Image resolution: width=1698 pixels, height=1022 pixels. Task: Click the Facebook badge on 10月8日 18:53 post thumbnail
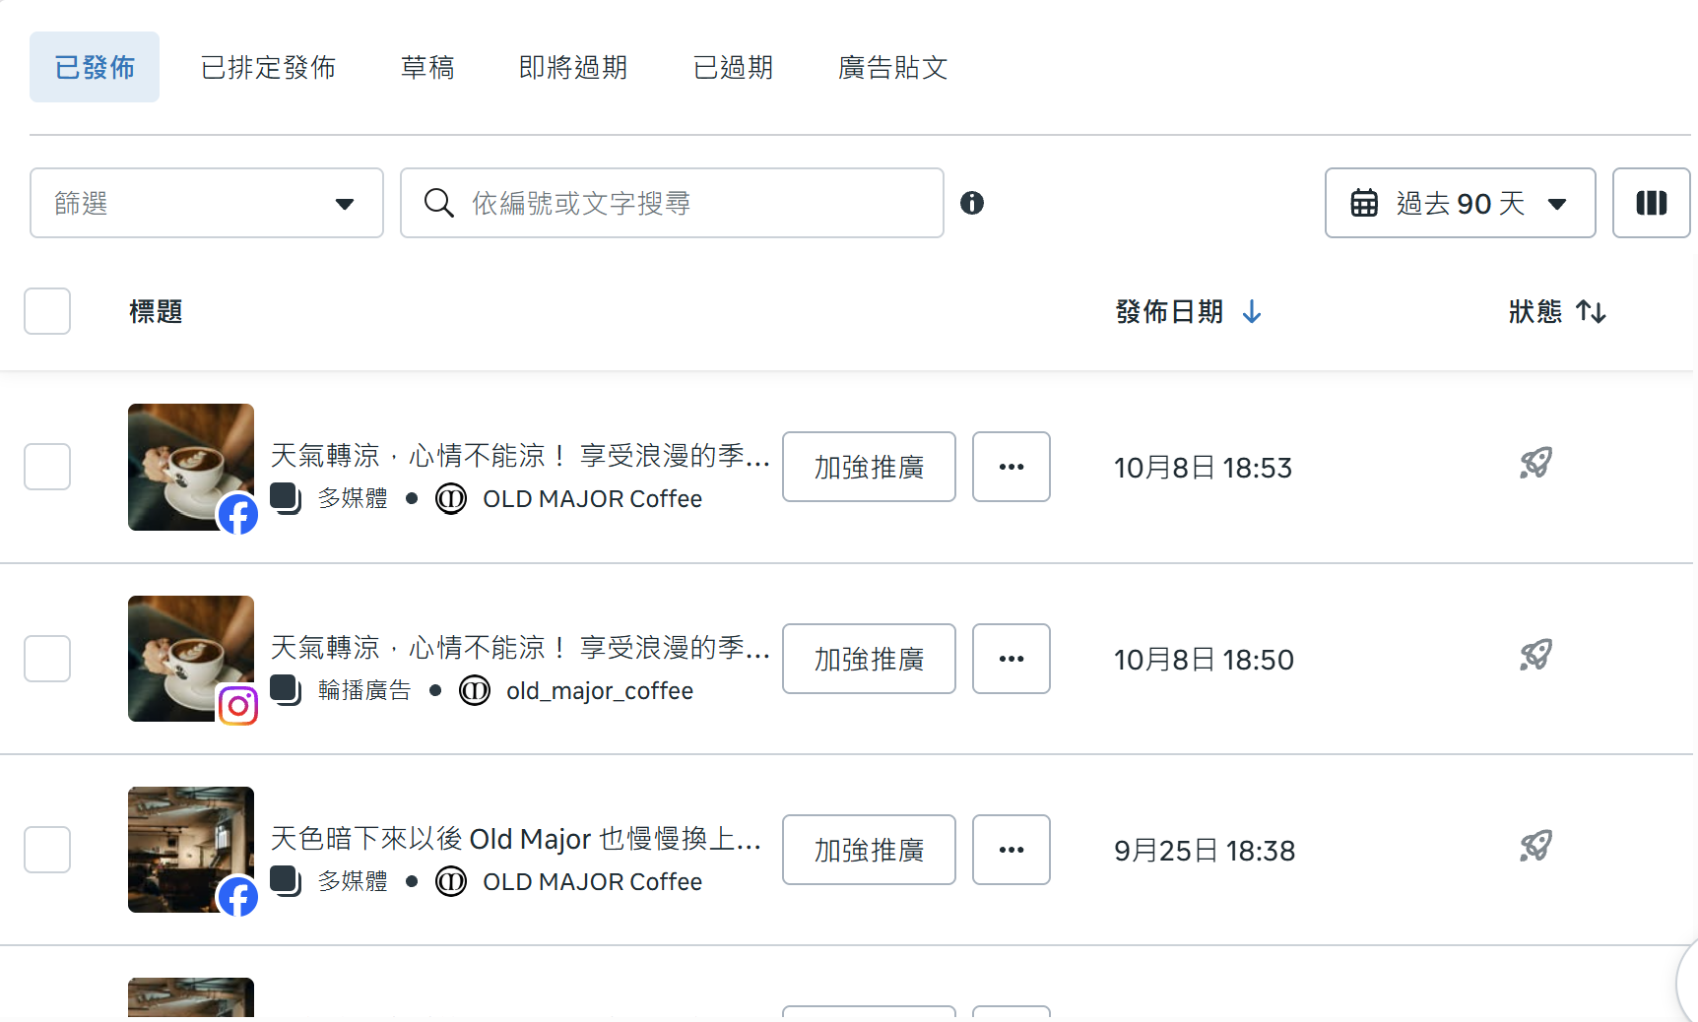[x=238, y=514]
